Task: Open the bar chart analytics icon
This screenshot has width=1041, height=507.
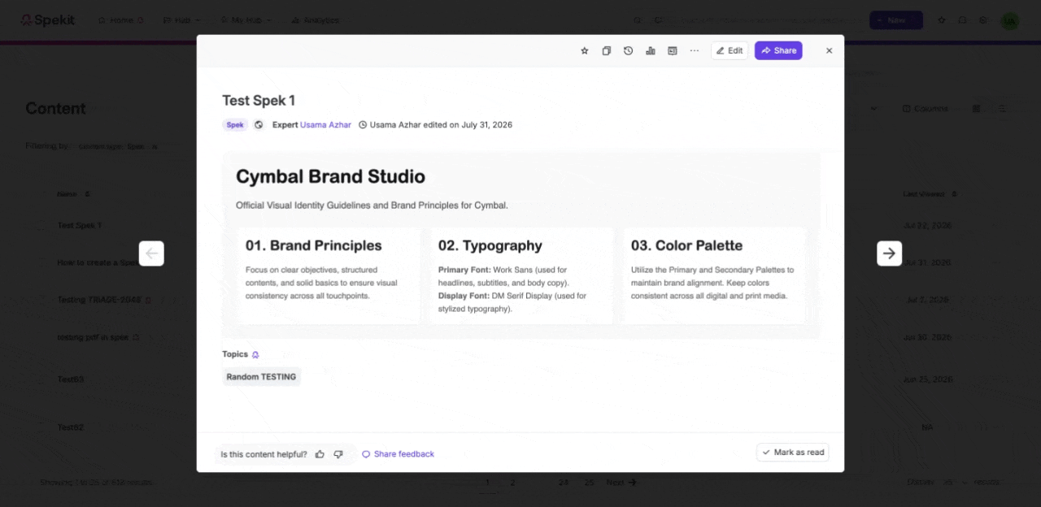Action: tap(650, 50)
